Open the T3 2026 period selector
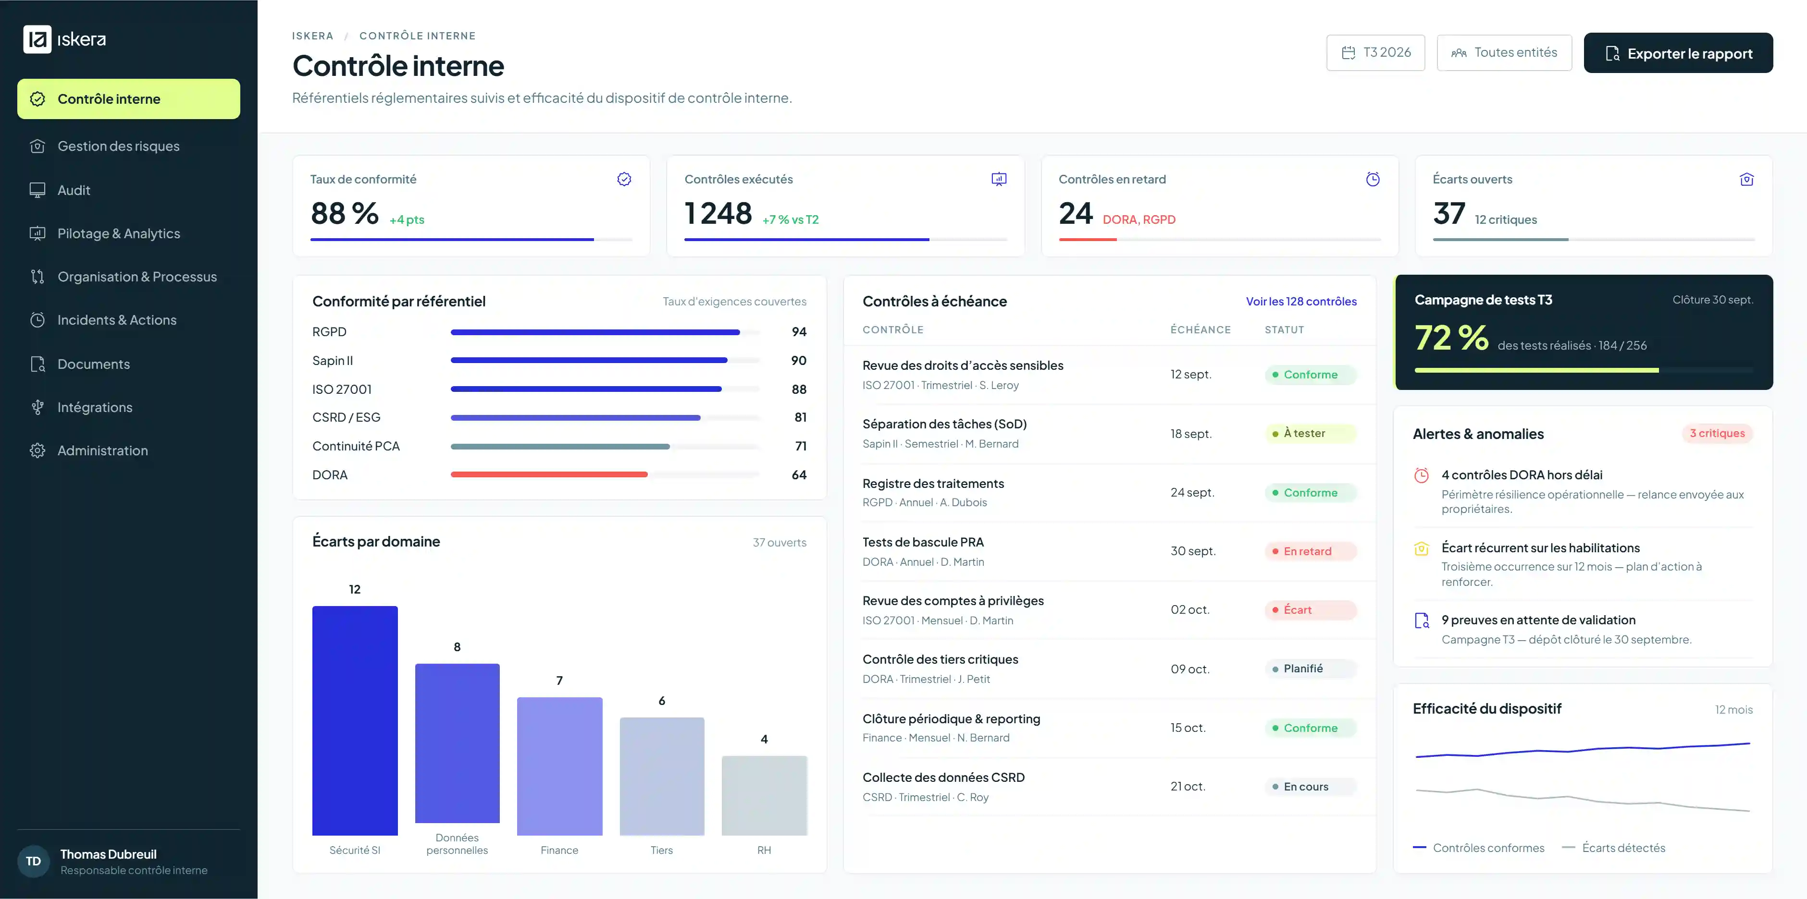 (x=1375, y=52)
